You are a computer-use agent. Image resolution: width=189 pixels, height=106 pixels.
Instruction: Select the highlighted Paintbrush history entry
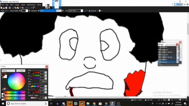167,62
